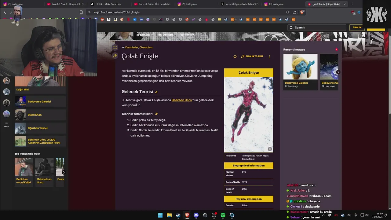Click the edit pencil icon beside Çolak Enişte title

click(115, 56)
